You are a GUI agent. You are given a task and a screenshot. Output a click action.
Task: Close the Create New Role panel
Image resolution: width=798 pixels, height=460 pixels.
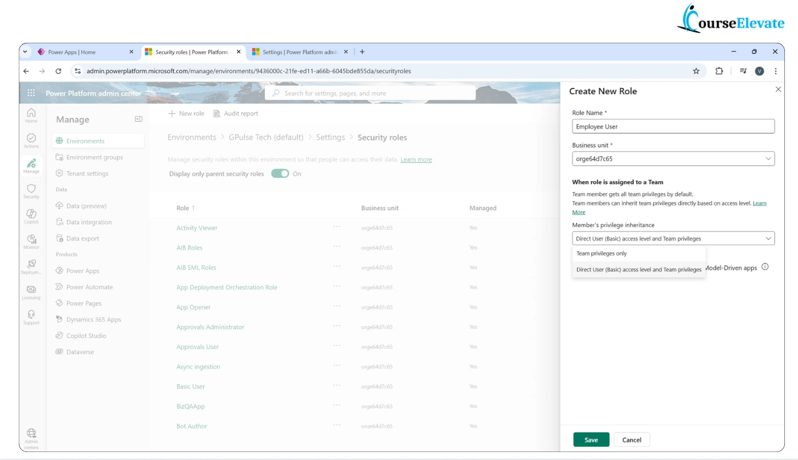[778, 90]
